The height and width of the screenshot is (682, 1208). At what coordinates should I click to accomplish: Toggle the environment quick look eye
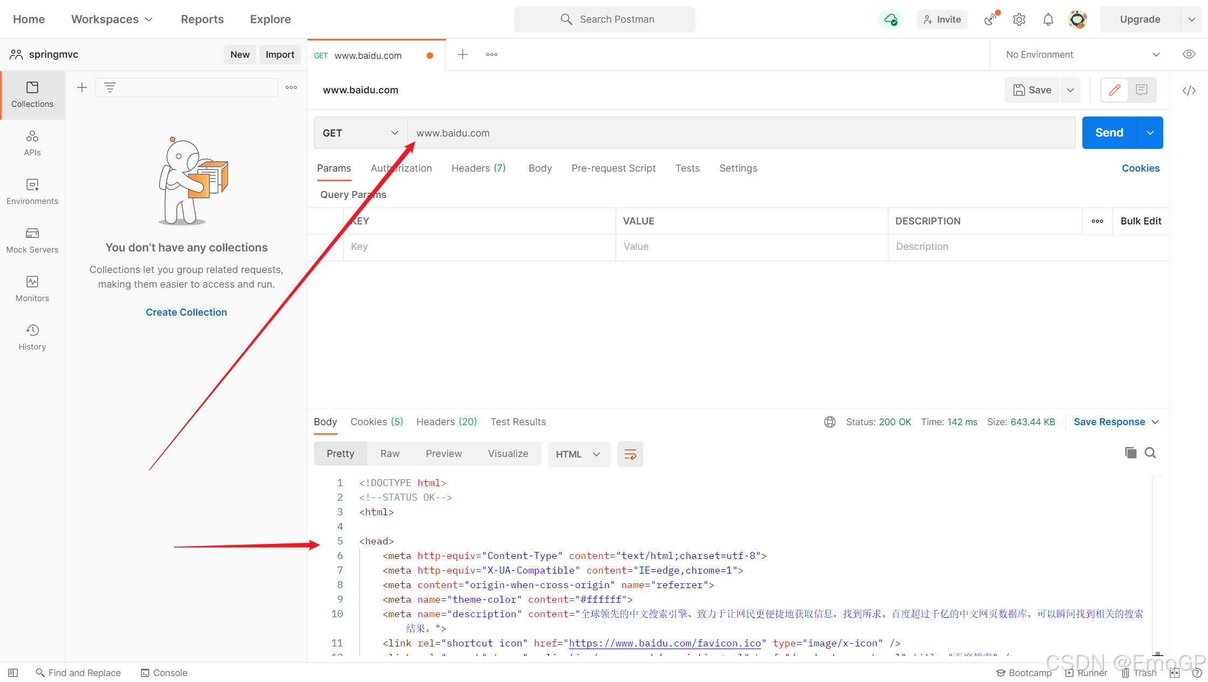[1189, 54]
